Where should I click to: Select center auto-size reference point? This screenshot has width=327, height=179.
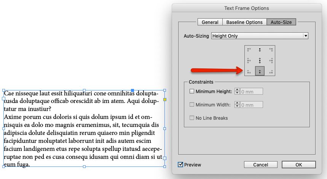[x=260, y=60]
